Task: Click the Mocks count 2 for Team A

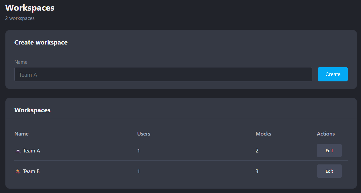Action: pos(257,151)
